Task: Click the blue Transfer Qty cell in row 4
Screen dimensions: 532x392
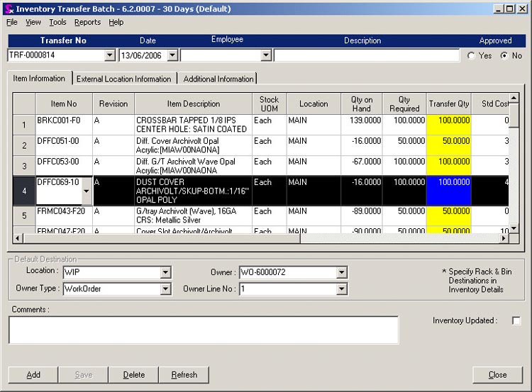Action: 449,190
